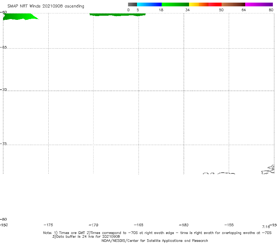Screen dimensions: 277x243
Task: Click the color bar label '5'
Action: click(138, 10)
